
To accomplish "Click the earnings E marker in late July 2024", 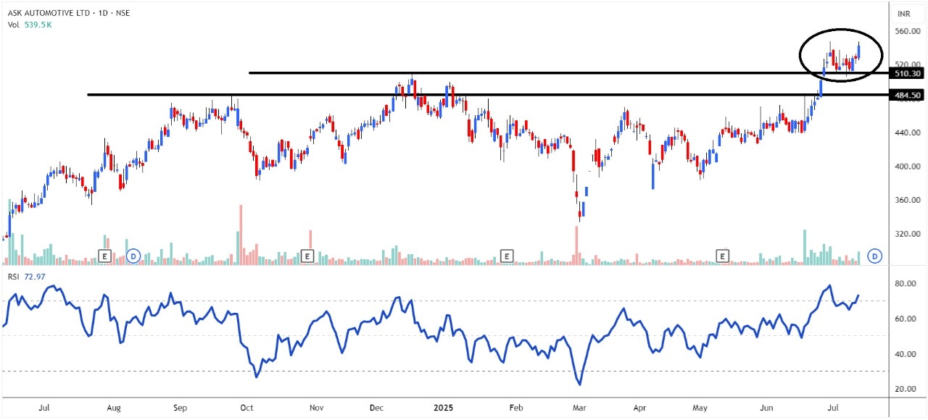I will tap(104, 256).
